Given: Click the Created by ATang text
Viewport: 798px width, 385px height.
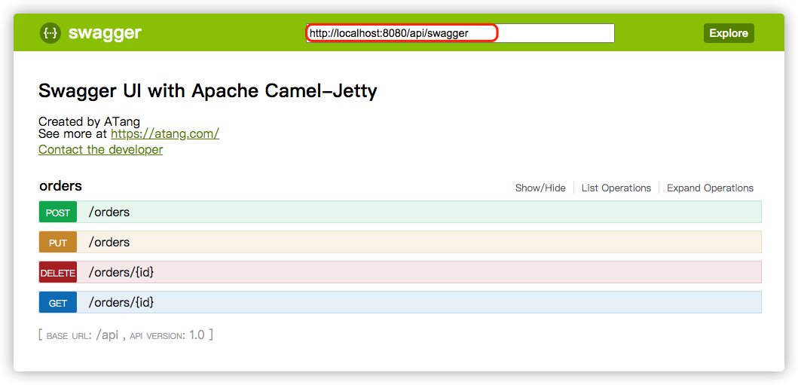Looking at the screenshot, I should (89, 121).
